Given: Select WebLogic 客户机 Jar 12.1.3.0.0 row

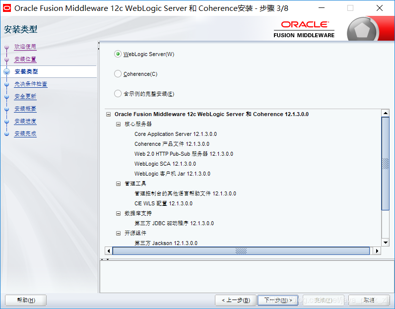Looking at the screenshot, I should tap(172, 174).
